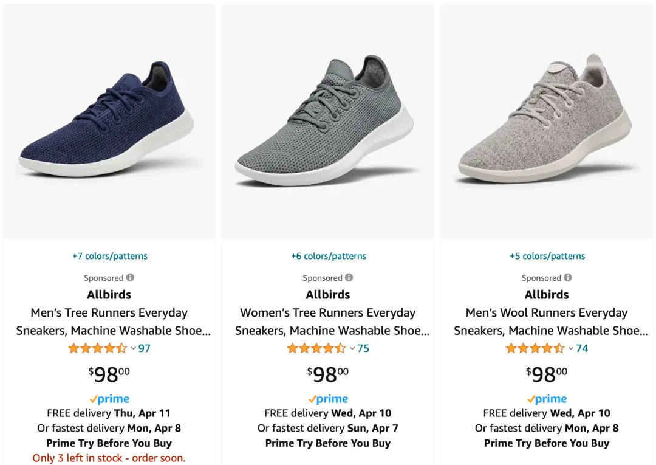Click star rating of Women's Tree Runners
Screen dimensions: 656x465
pos(316,348)
